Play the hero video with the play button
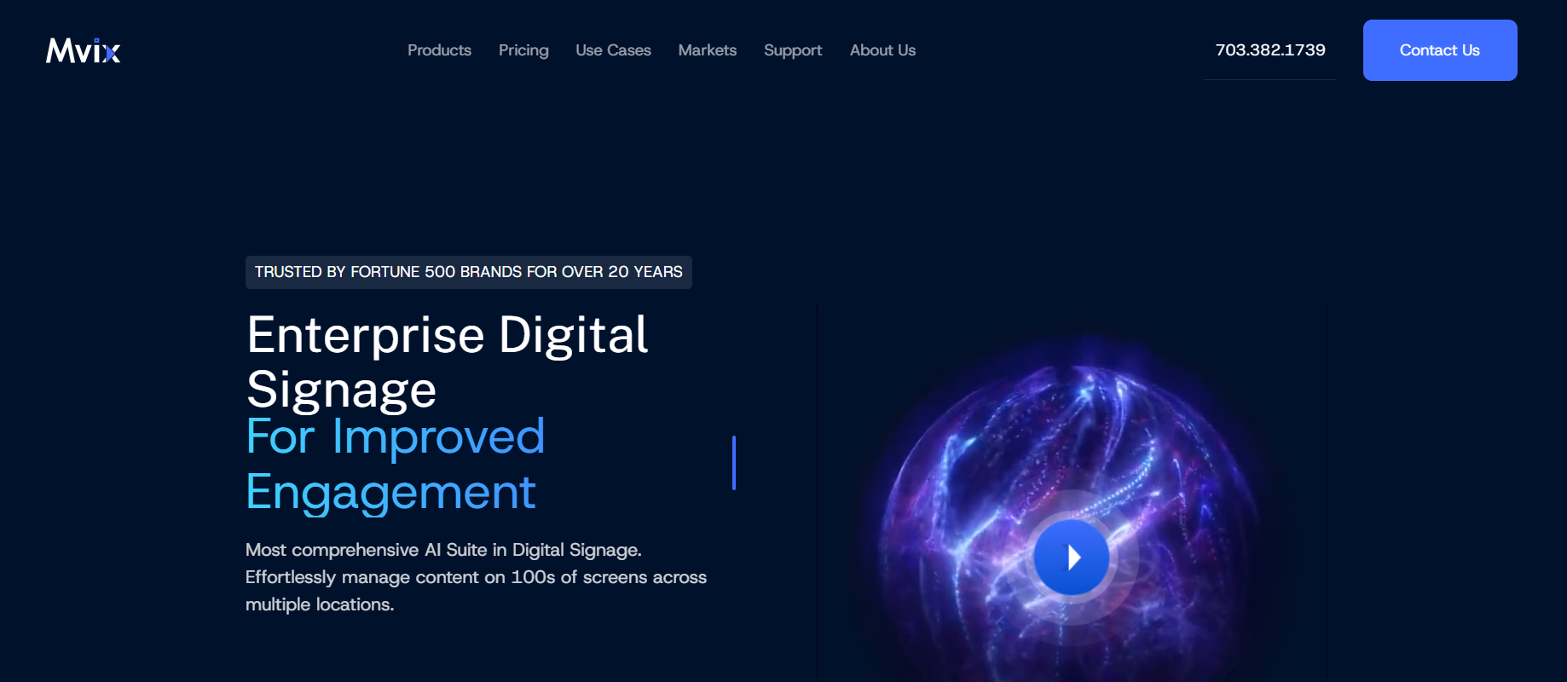The height and width of the screenshot is (682, 1567). [1072, 558]
